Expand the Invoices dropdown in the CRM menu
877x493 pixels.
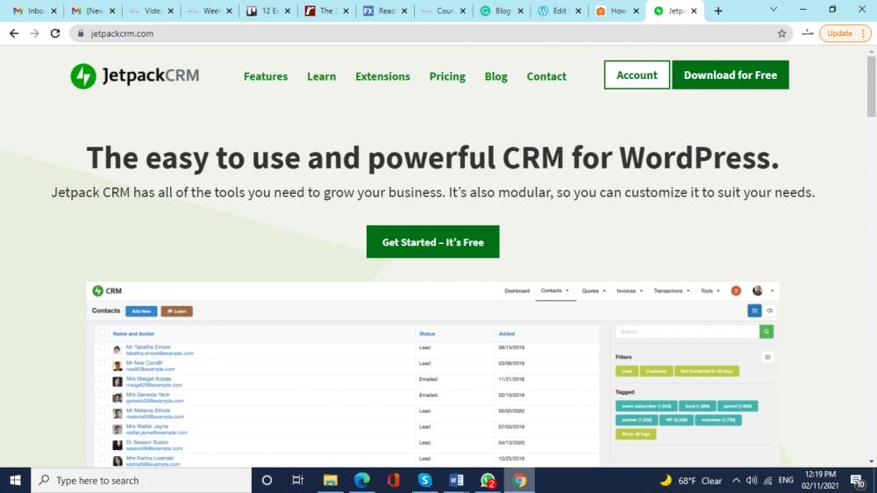(x=629, y=290)
